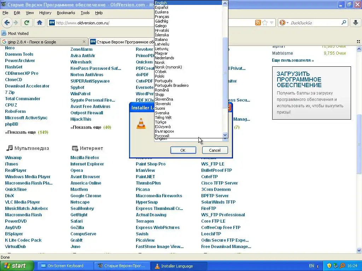Select Polski in the language list
This screenshot has width=362, height=271.
(x=188, y=76)
